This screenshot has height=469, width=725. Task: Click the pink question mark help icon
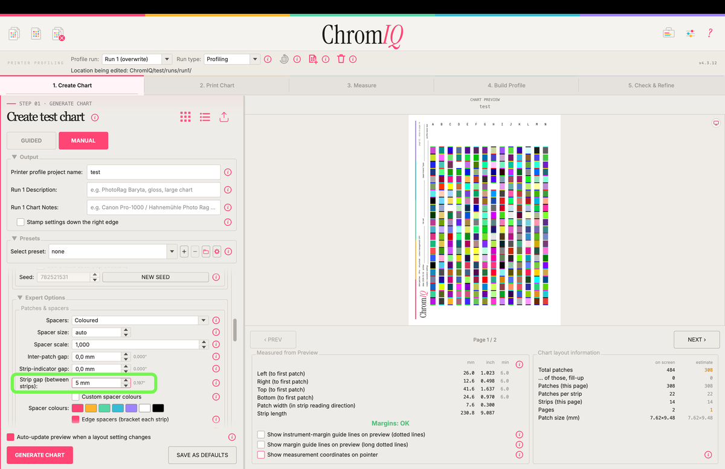click(x=710, y=33)
